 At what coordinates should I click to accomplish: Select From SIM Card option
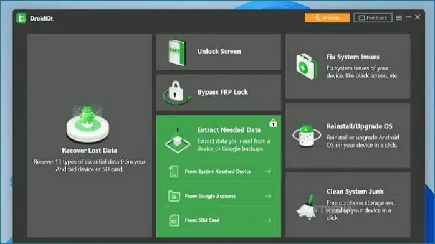tap(220, 220)
